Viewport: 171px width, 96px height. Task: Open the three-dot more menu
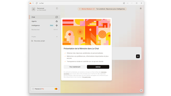[127, 3]
